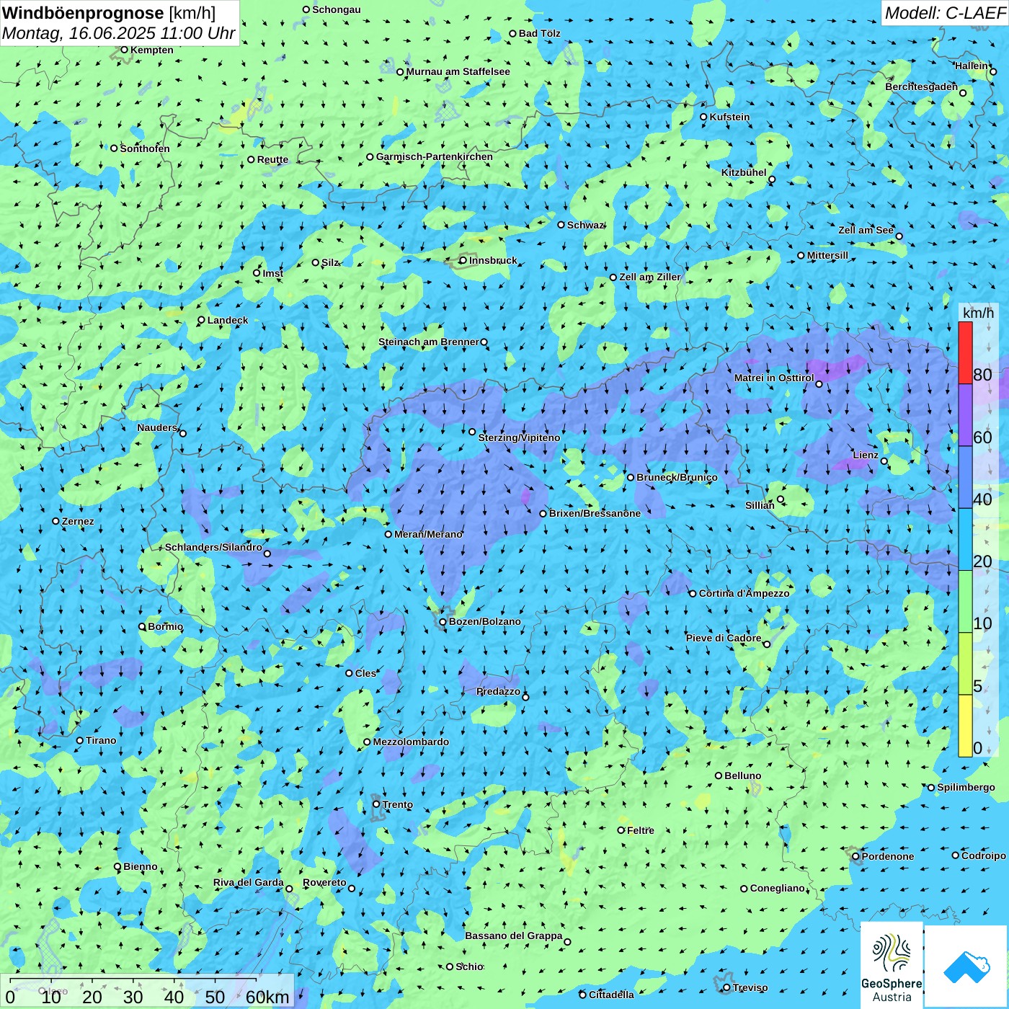Image resolution: width=1009 pixels, height=1009 pixels.
Task: Click the 'Garmisch-Partenkirchen' label
Action: [435, 156]
